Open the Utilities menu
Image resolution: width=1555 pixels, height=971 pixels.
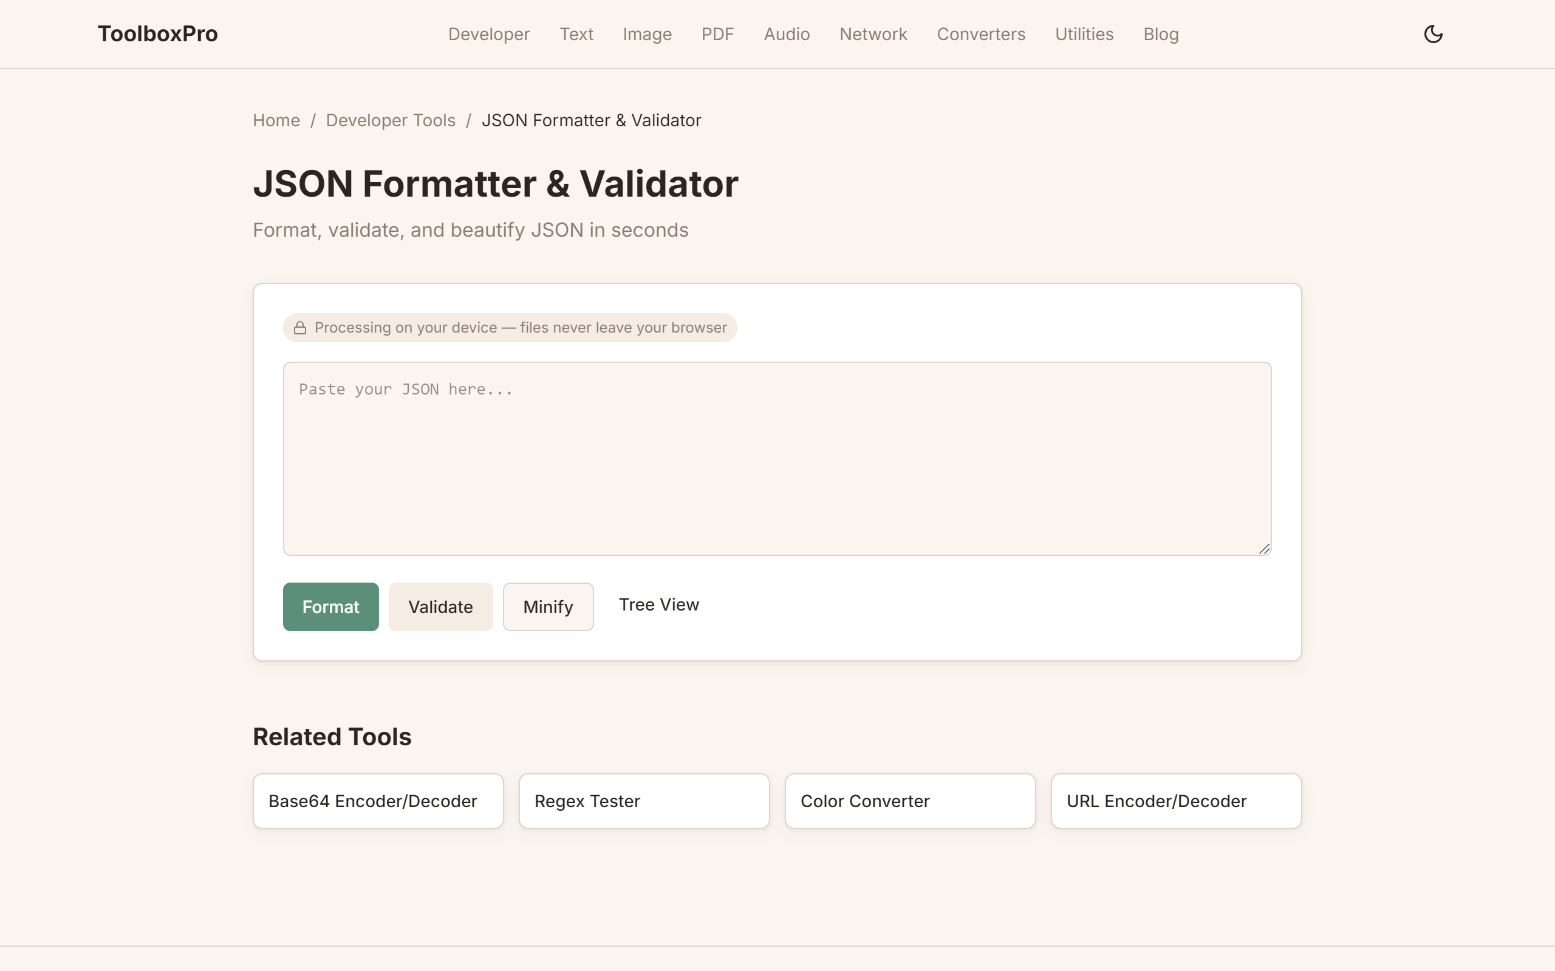click(x=1084, y=34)
